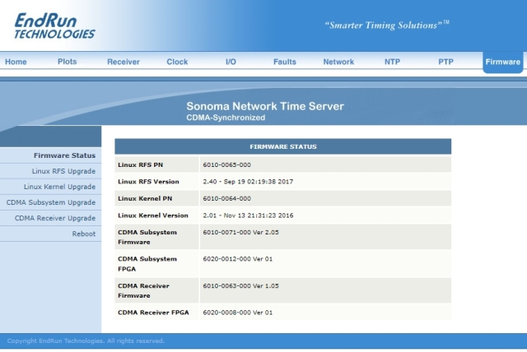
Task: Select the active Firmware tab
Action: click(x=503, y=62)
